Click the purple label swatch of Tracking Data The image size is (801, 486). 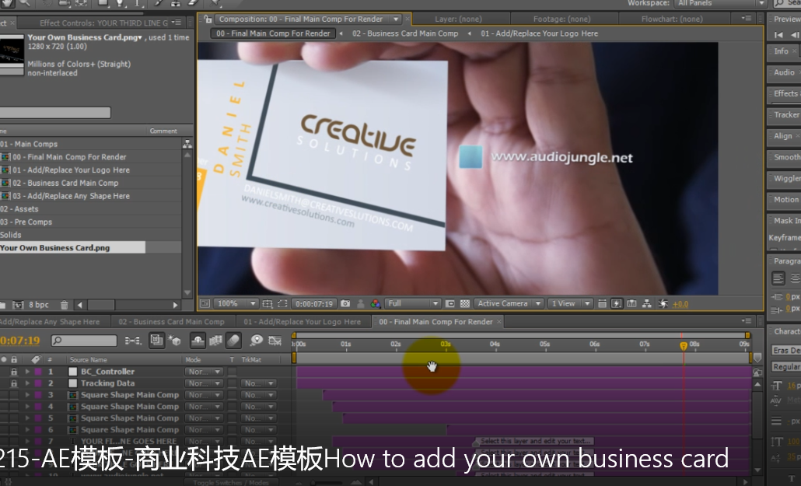[38, 383]
